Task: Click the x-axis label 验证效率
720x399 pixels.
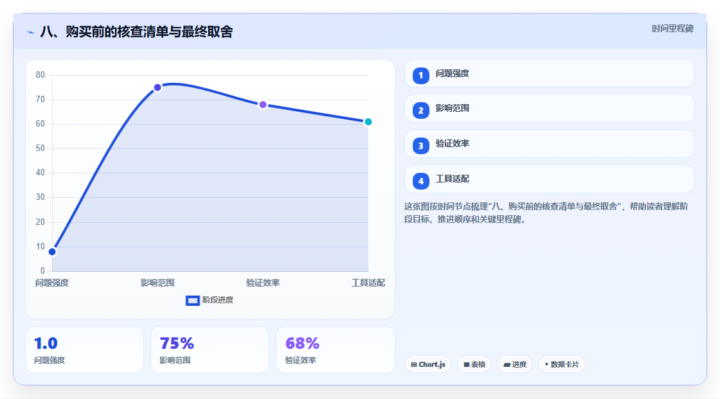Action: pos(263,283)
